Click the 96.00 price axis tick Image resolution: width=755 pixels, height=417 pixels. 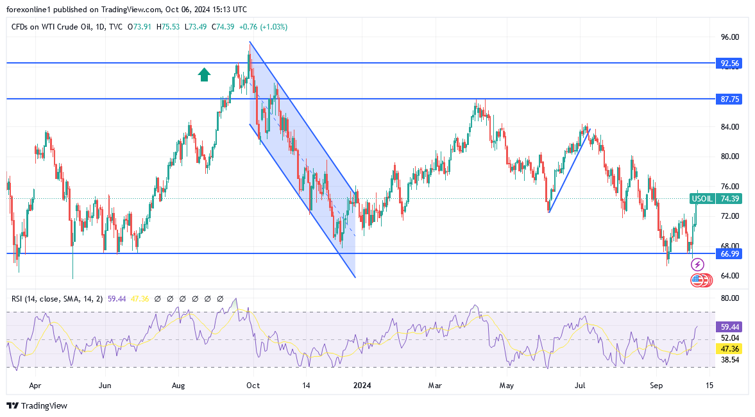[729, 37]
